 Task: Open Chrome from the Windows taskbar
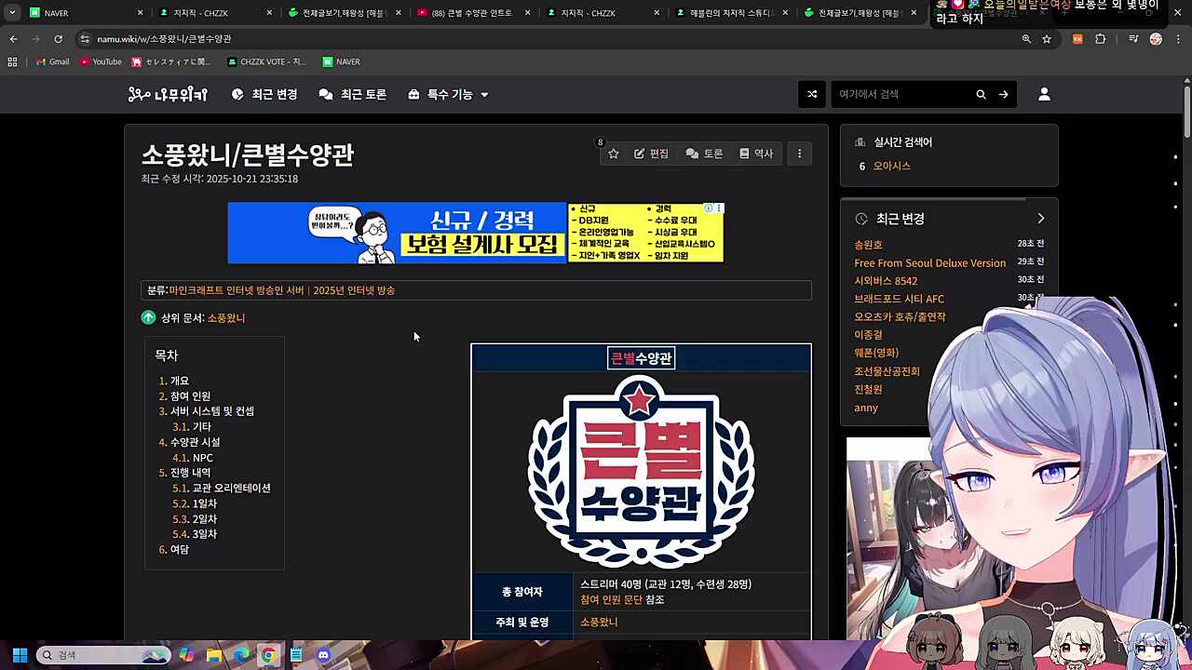click(x=269, y=655)
